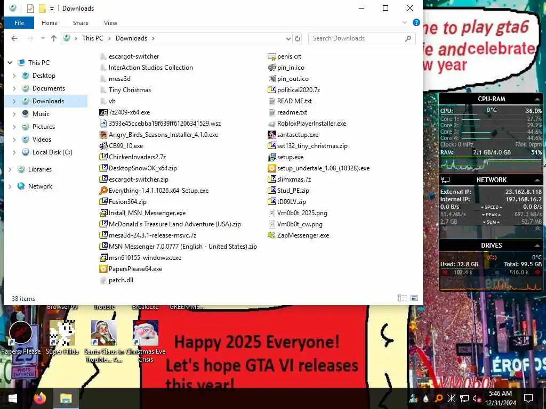Collapse the This PC tree node
The image size is (546, 409).
pos(10,63)
